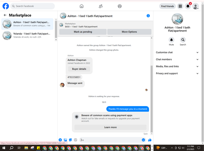
Task: Click the conversation list scrollbar down arrow
Action: point(56,40)
